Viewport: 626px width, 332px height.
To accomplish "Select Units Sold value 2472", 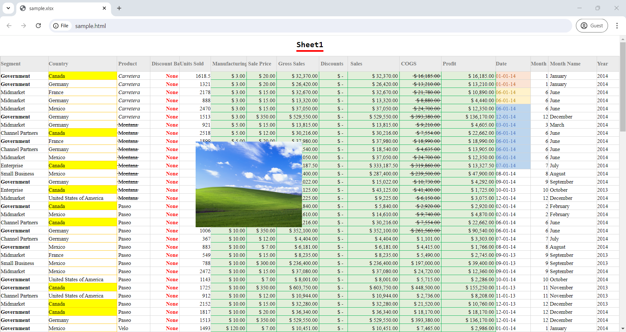I will tap(195, 271).
